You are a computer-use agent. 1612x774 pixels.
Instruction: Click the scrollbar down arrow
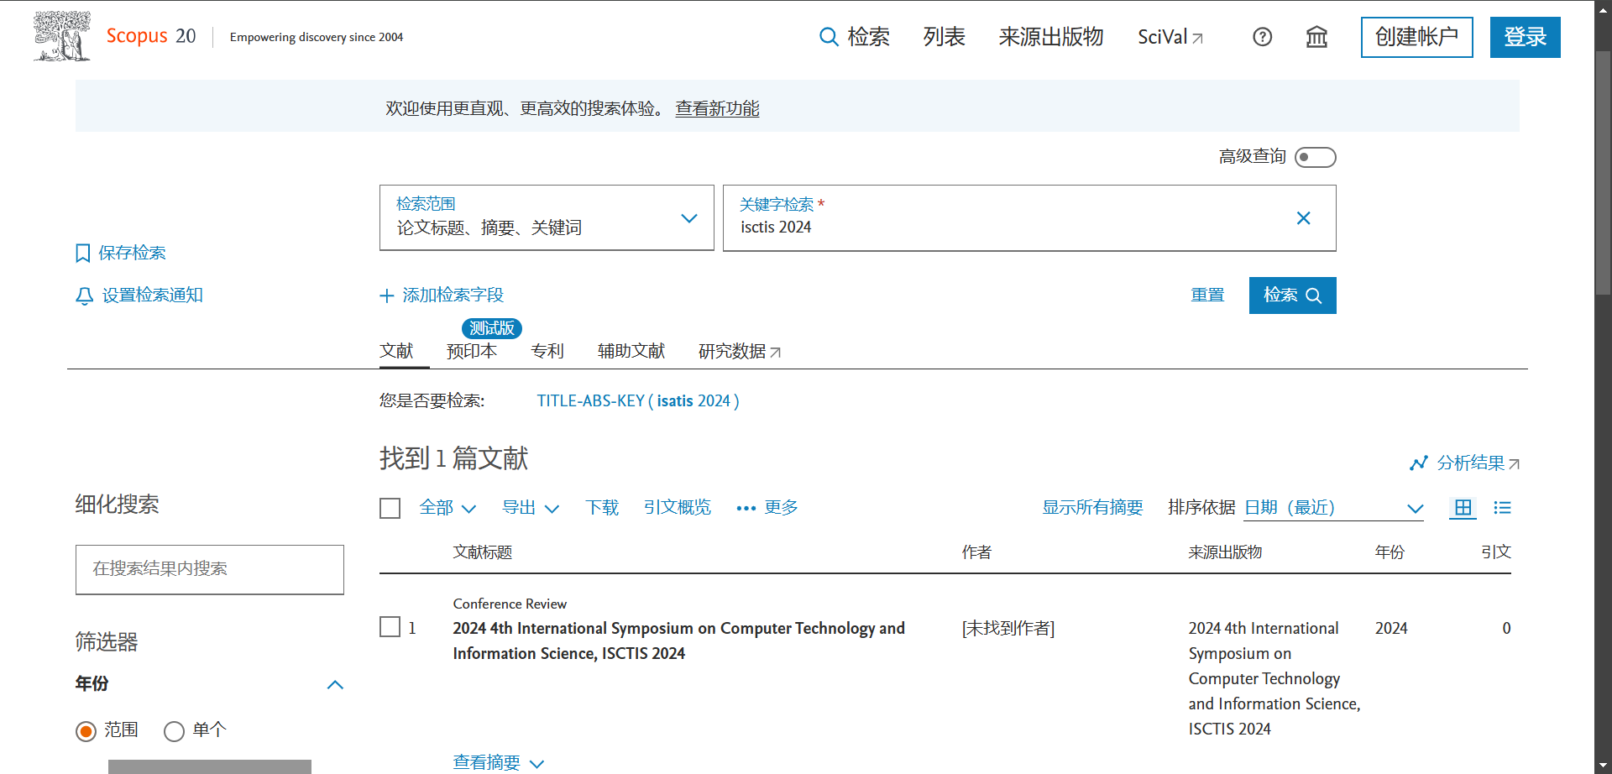tap(1603, 766)
